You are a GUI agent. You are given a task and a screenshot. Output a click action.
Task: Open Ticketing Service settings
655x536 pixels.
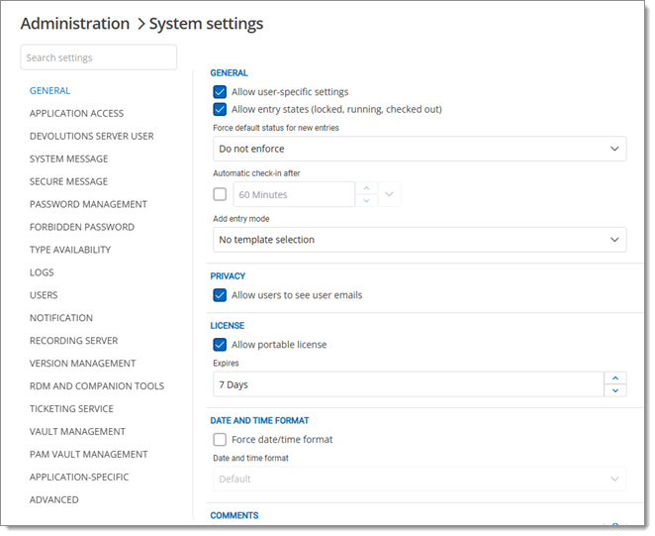[x=71, y=408]
